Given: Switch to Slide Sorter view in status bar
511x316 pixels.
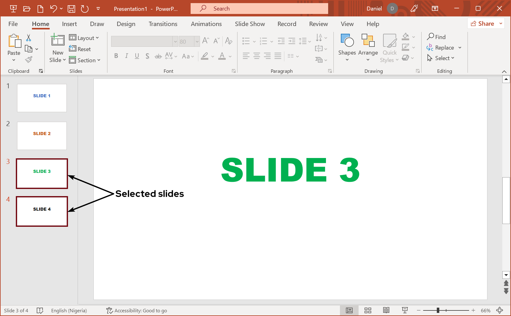Looking at the screenshot, I should [x=368, y=310].
